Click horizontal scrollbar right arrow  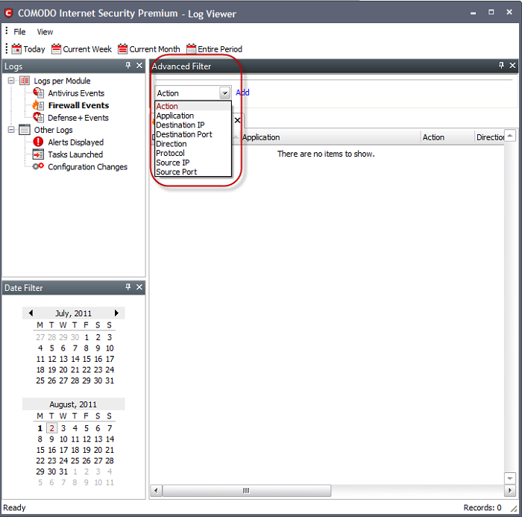point(509,490)
